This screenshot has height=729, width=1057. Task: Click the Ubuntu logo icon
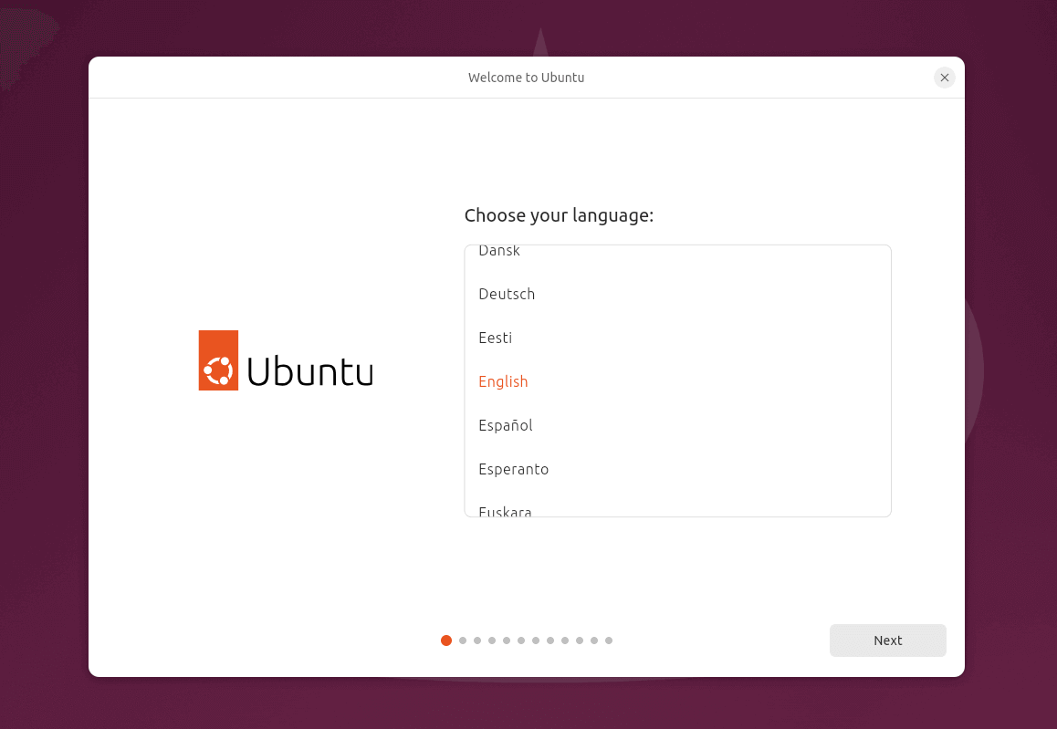coord(218,360)
